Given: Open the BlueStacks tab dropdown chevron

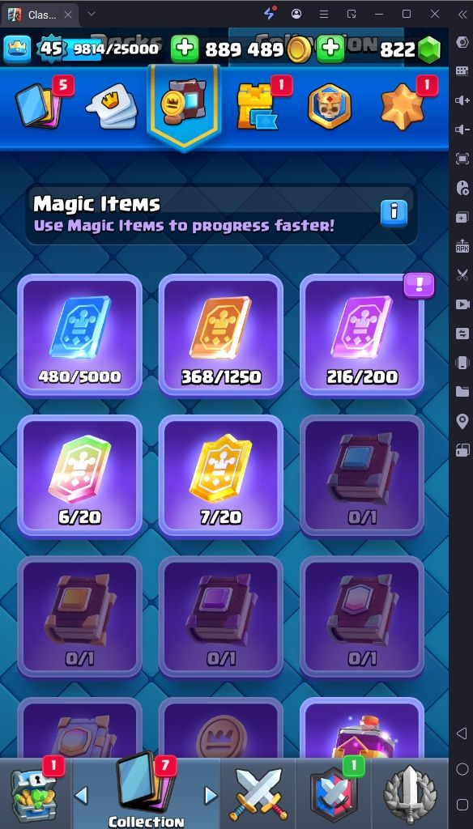Looking at the screenshot, I should coord(91,14).
